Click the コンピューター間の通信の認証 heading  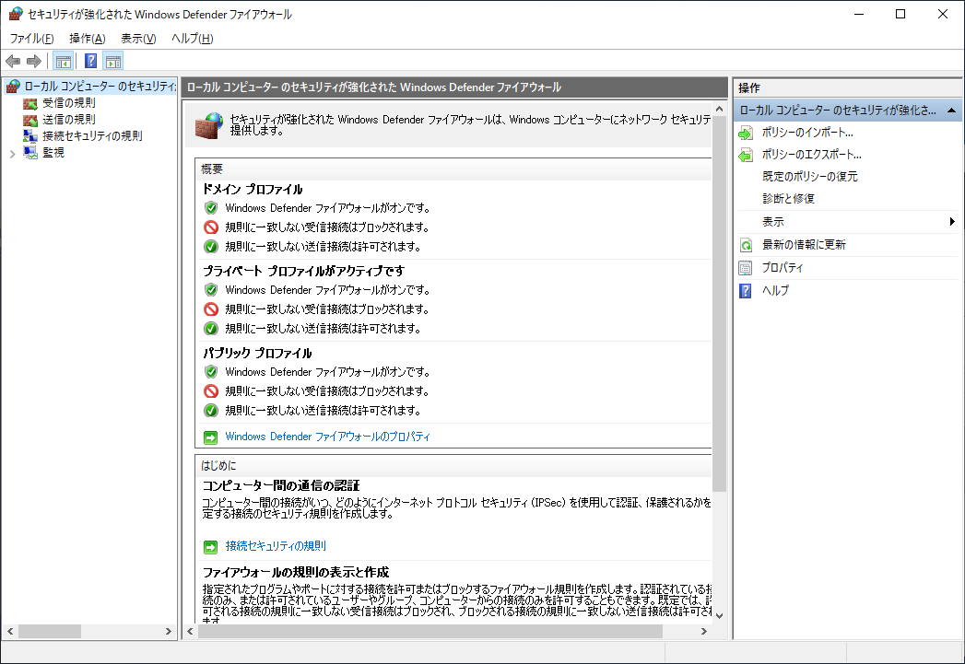(281, 485)
